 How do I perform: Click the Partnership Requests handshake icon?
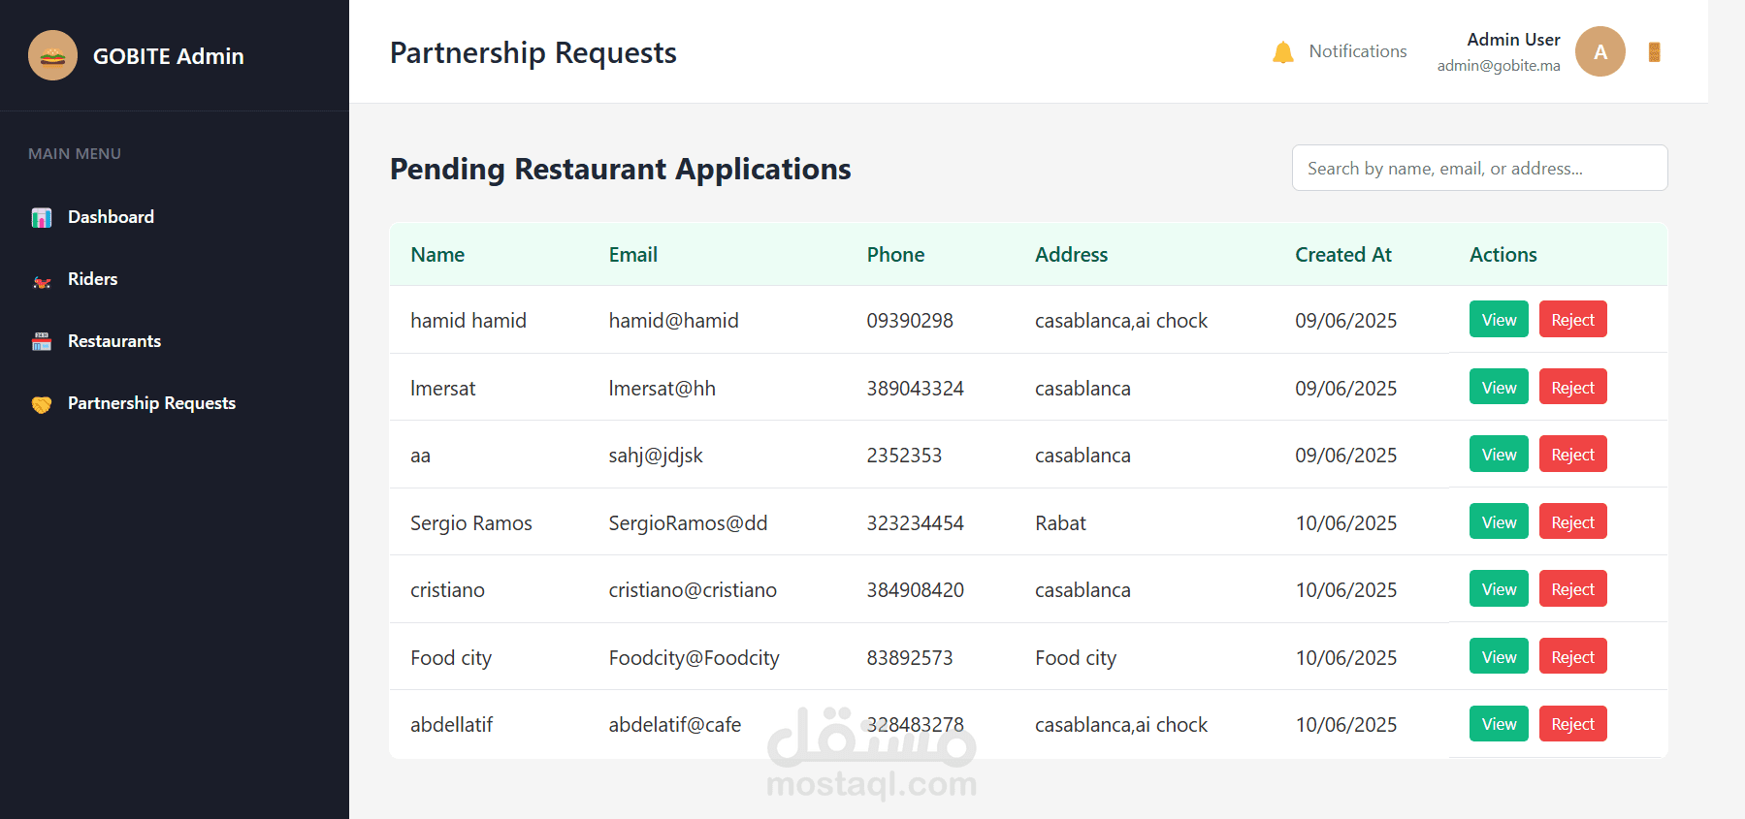42,404
